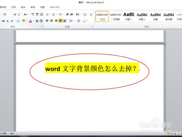Click the Grow Font button

tap(15, 15)
